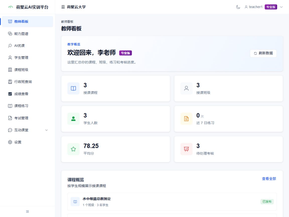Click the 授课班级 person icon on the card
Image resolution: width=289 pixels, height=217 pixels.
(x=186, y=88)
